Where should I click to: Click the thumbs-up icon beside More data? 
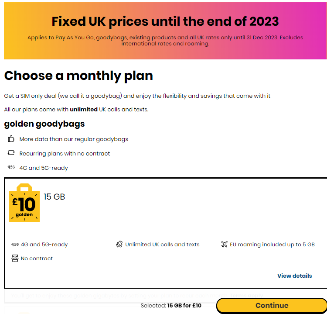point(11,139)
